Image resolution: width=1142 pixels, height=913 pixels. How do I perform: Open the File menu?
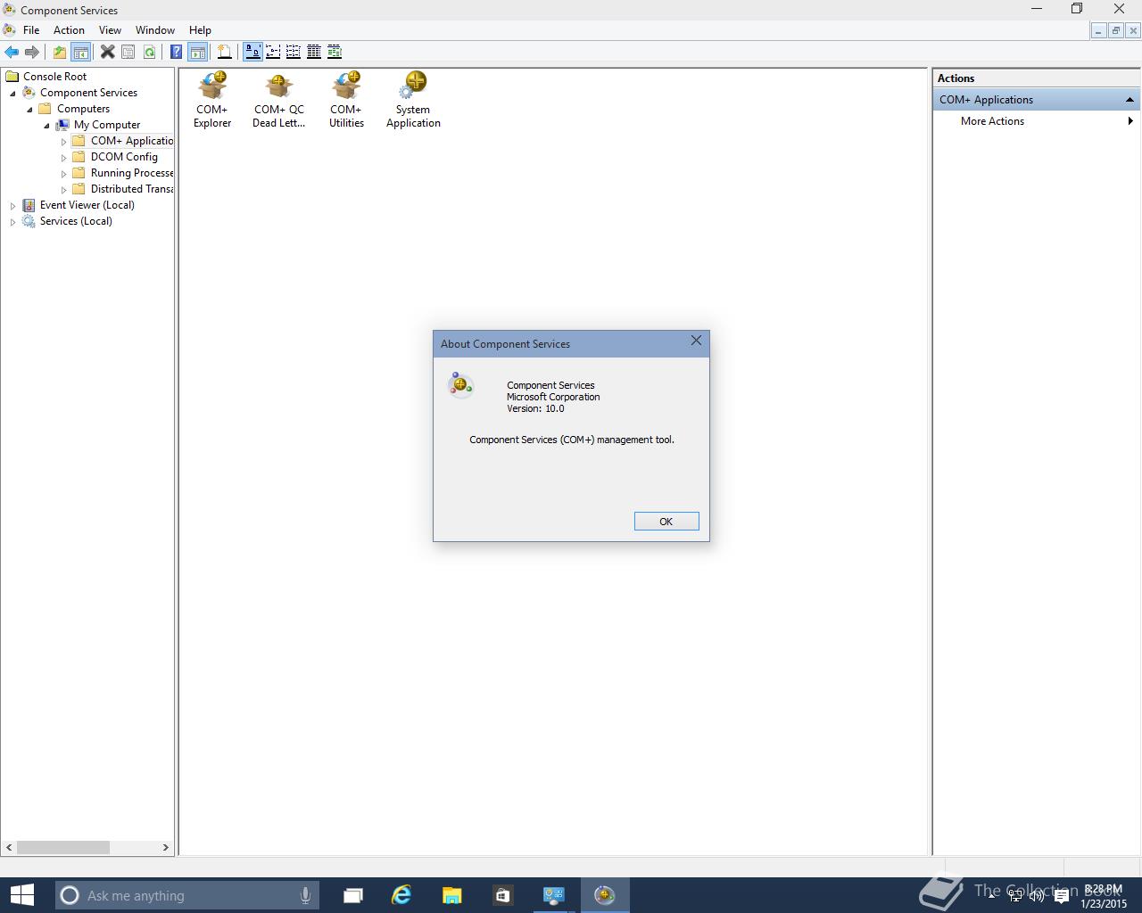click(x=31, y=30)
